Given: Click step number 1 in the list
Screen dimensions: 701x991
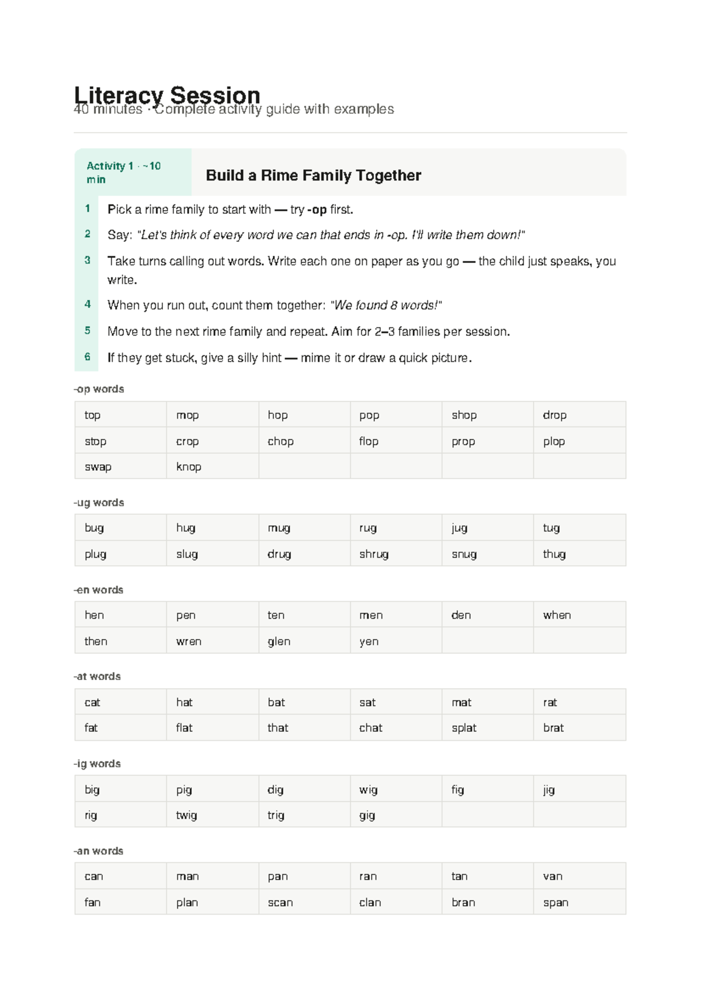Looking at the screenshot, I should (88, 209).
